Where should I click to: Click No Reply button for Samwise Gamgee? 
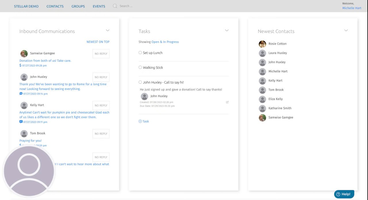point(101,54)
